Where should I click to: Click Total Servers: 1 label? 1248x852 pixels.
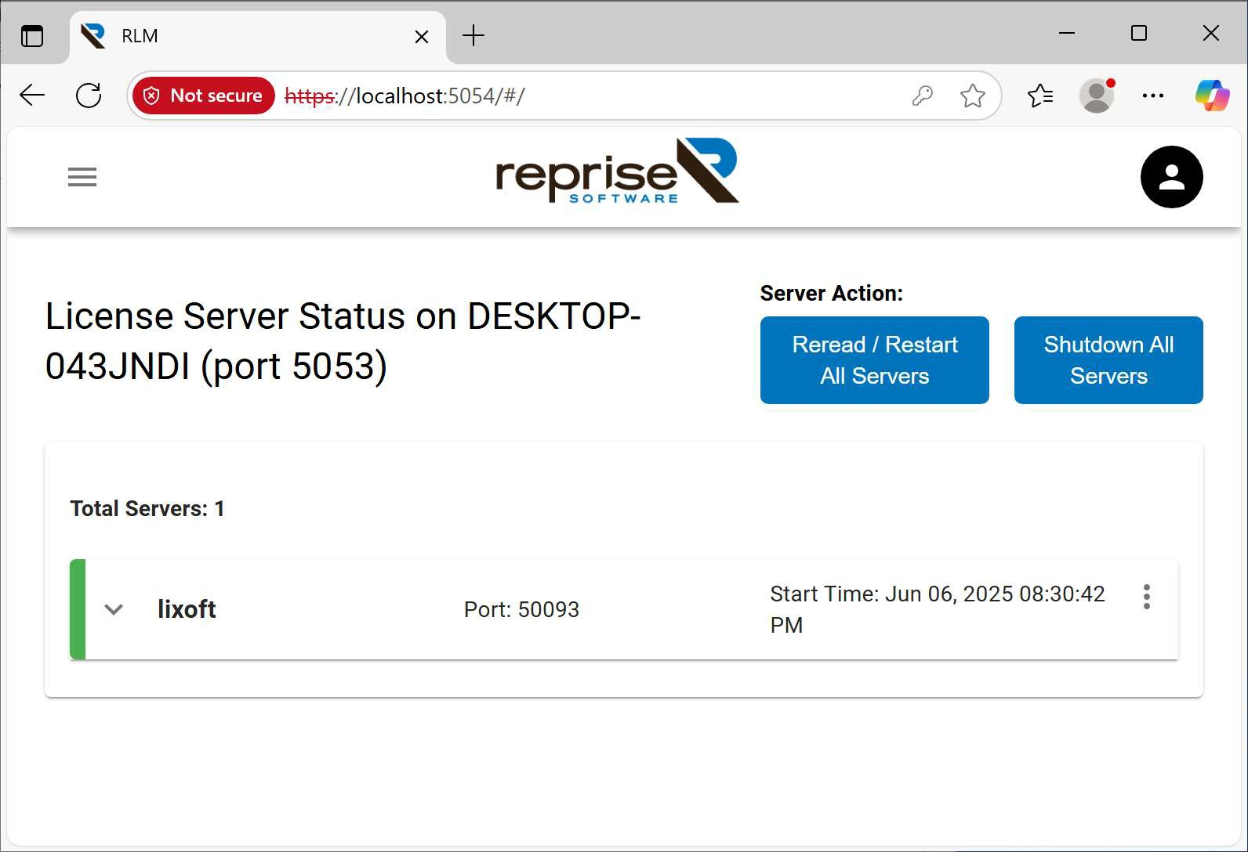[147, 509]
